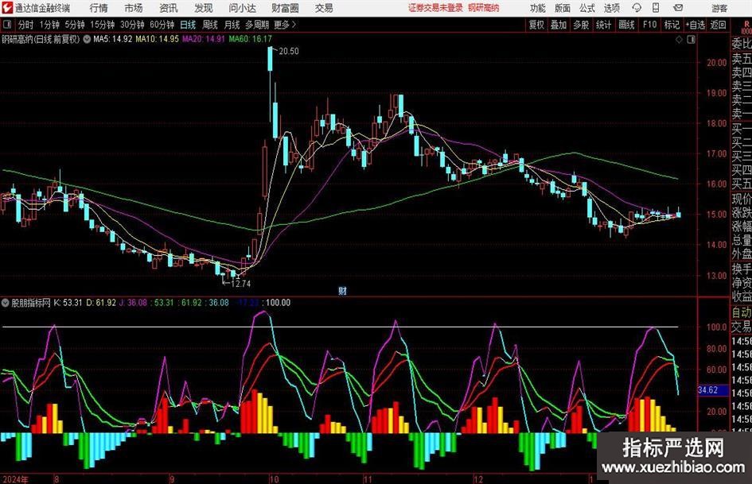The height and width of the screenshot is (484, 752).
Task: Click the 复权 toolbar button
Action: coord(536,25)
